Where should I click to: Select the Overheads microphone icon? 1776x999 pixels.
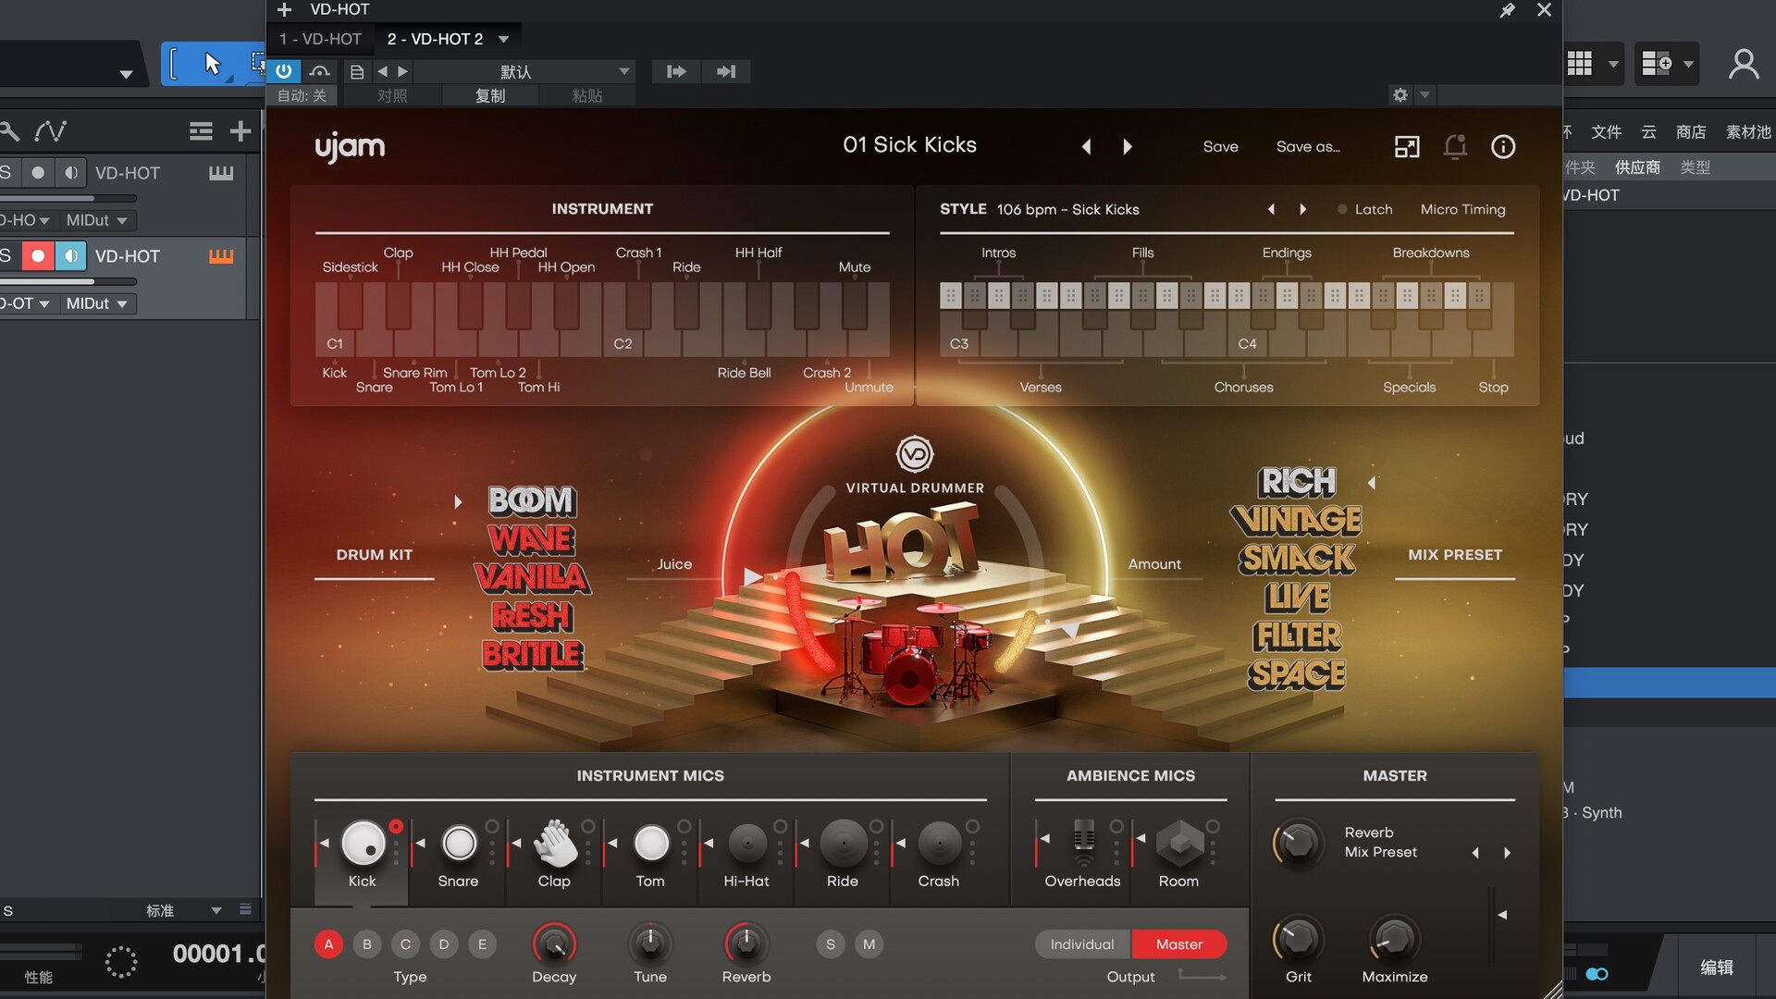pos(1083,843)
